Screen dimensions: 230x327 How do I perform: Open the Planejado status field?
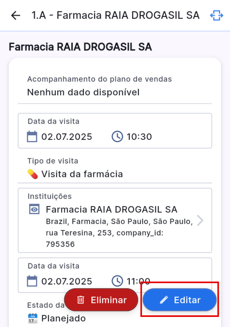pos(63,319)
